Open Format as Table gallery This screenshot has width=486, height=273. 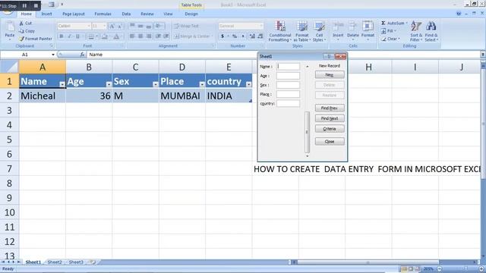[x=301, y=31]
